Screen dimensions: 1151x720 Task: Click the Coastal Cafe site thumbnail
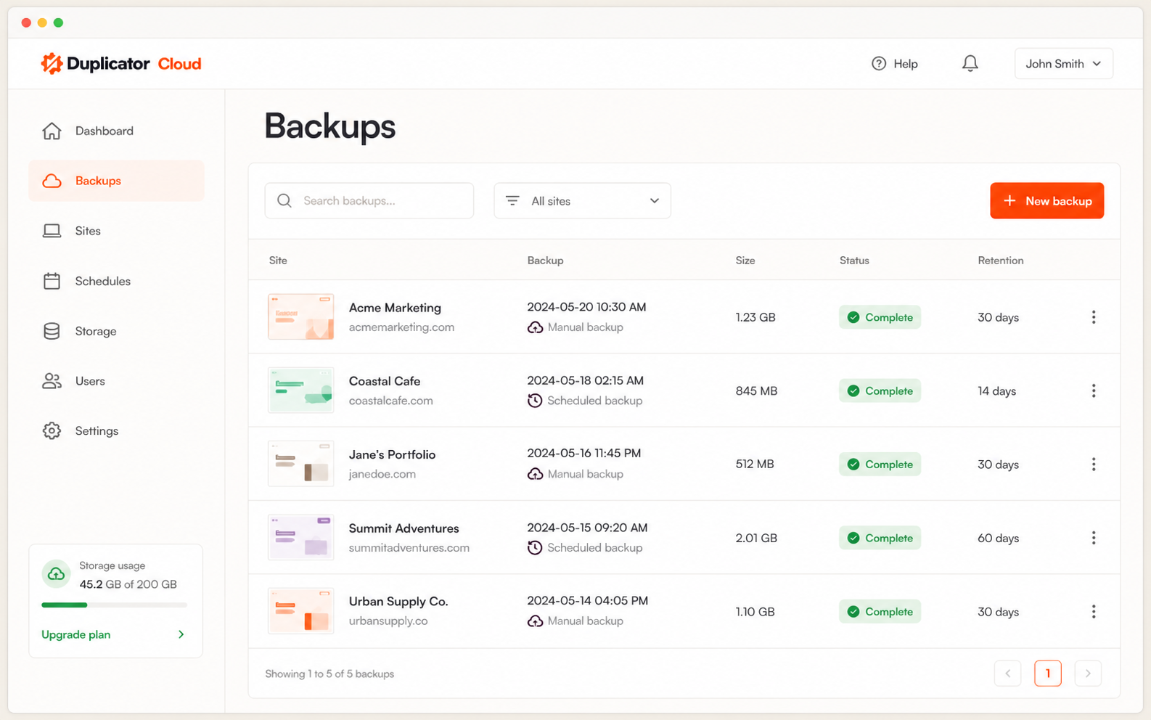[x=300, y=390]
